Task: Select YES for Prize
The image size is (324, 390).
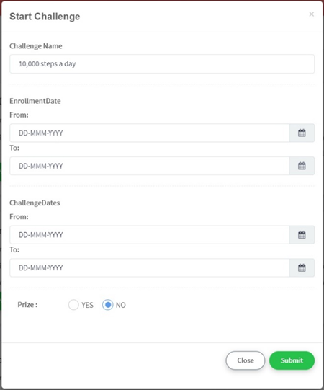Action: click(x=73, y=305)
